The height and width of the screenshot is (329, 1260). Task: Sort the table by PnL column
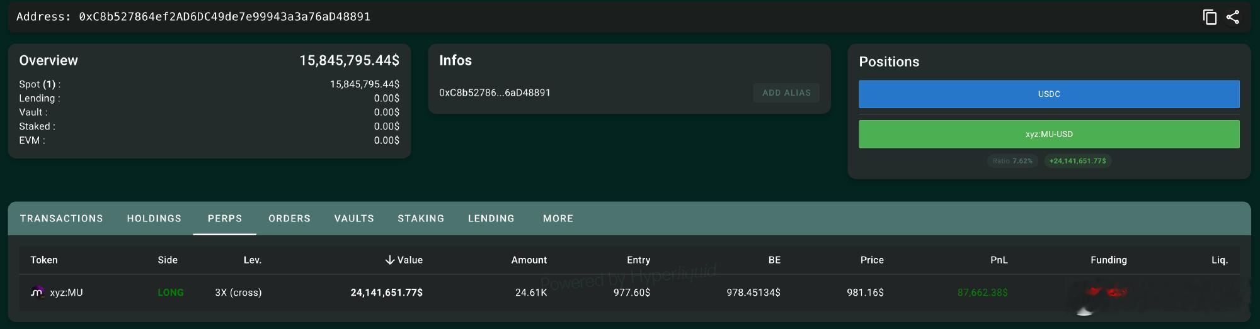coord(999,260)
